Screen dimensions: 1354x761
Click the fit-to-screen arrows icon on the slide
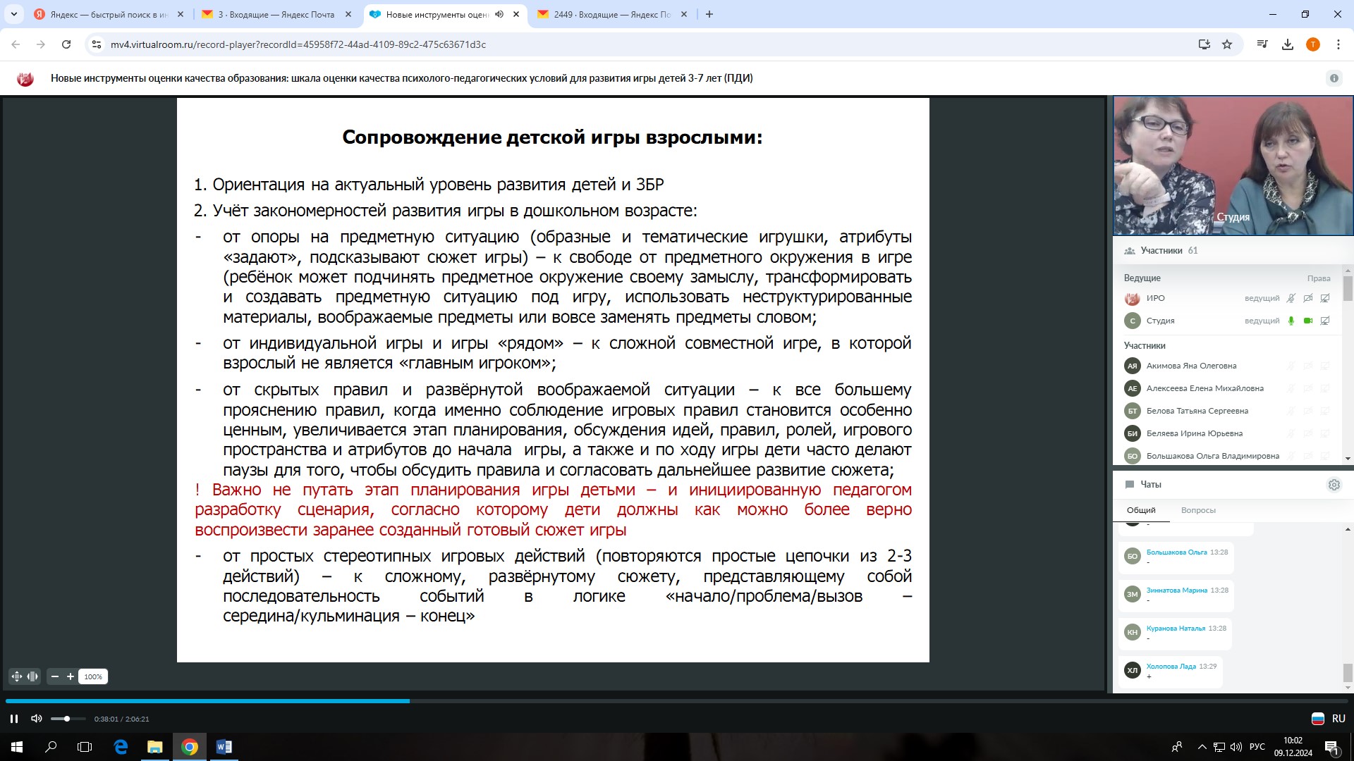coord(17,676)
